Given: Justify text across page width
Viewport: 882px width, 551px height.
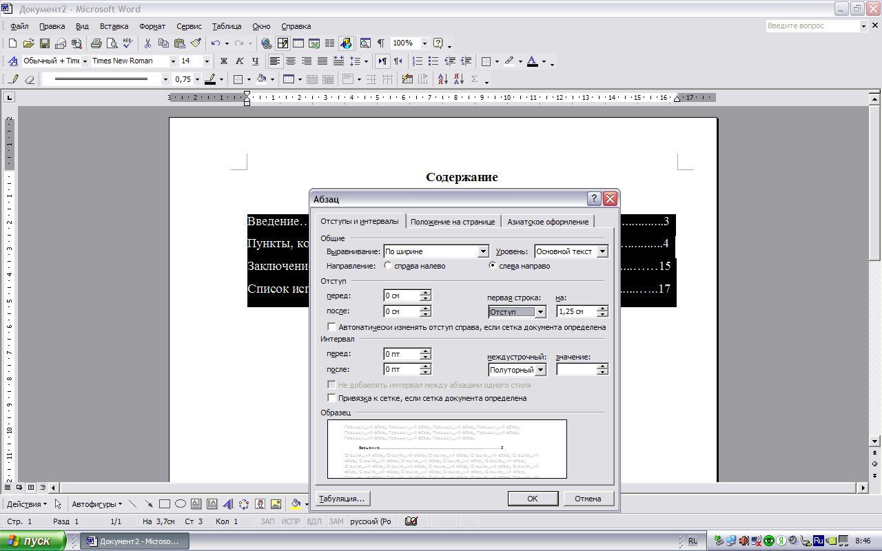Looking at the screenshot, I should 322,61.
